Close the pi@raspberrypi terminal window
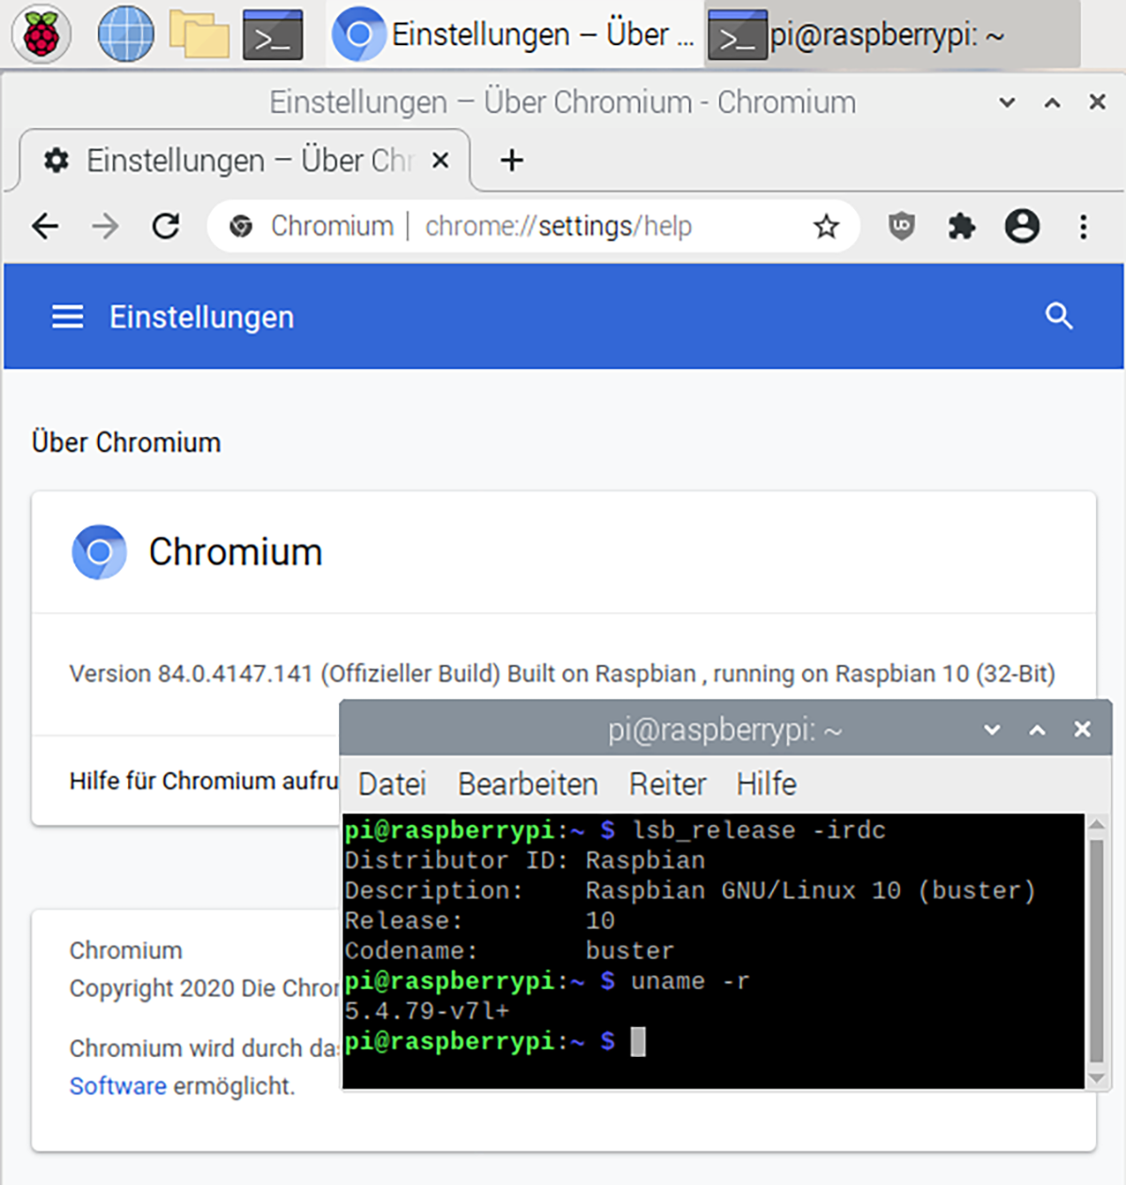 click(1083, 729)
